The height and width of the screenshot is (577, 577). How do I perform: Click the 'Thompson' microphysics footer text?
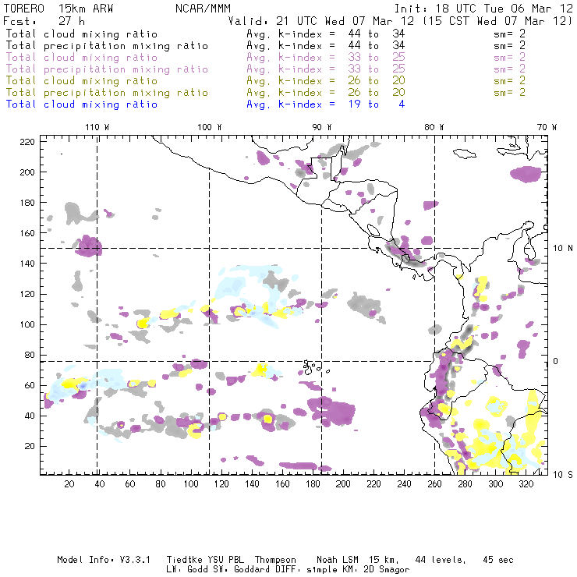[275, 560]
